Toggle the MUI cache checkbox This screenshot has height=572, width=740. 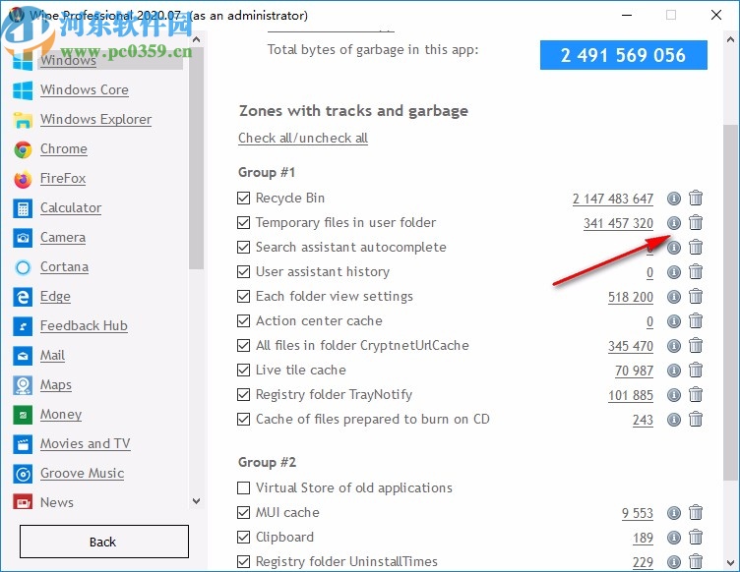[243, 512]
